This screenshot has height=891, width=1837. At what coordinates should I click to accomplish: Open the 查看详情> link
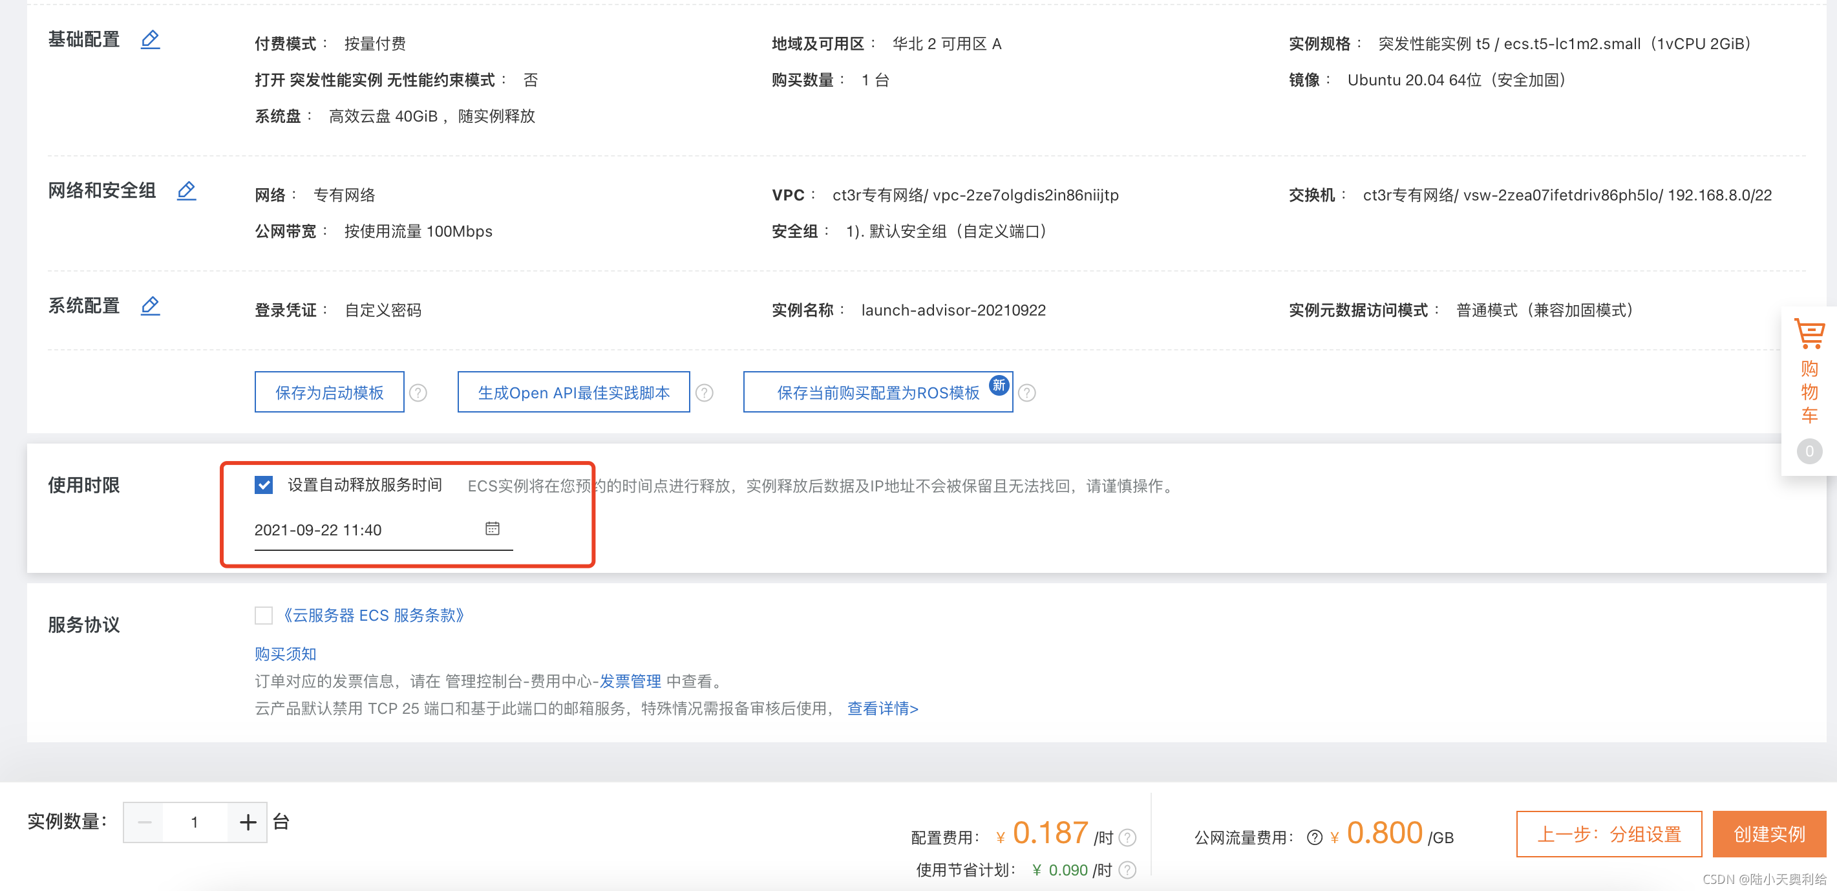pyautogui.click(x=883, y=709)
